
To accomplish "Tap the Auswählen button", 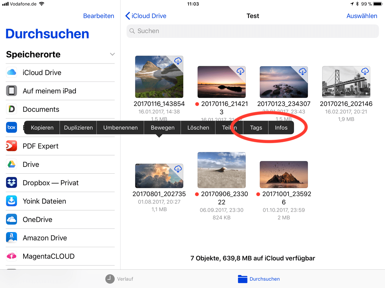I will point(362,16).
